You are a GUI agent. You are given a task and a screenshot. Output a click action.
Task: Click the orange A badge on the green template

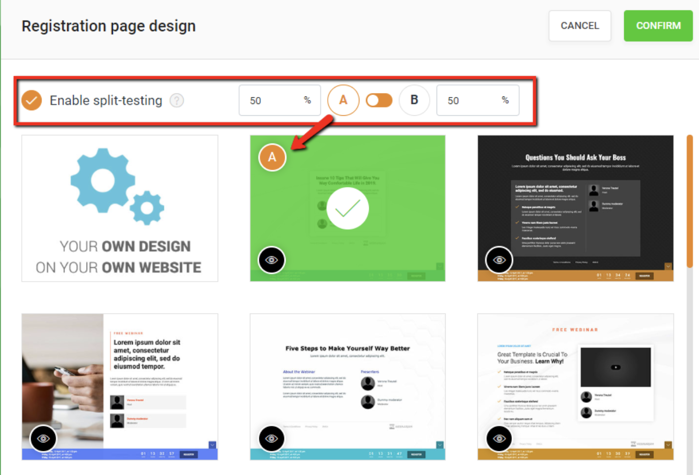272,157
